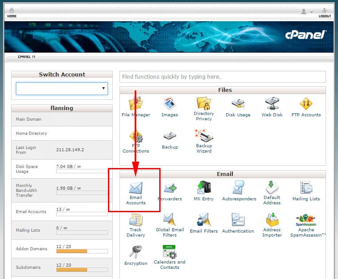
Task: Collapse the Files section header
Action: tap(223, 90)
